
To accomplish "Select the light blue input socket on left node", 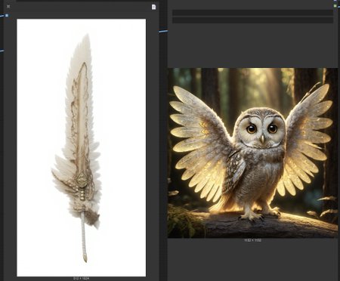I will pos(7,15).
